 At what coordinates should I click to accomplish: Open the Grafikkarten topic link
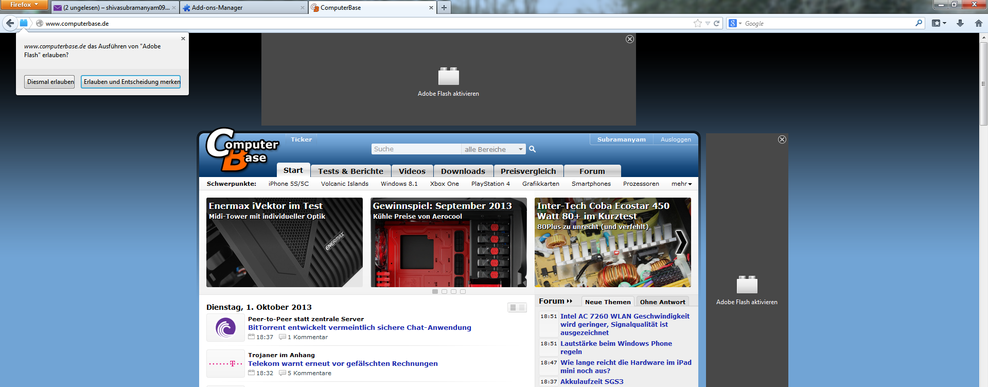pyautogui.click(x=541, y=184)
